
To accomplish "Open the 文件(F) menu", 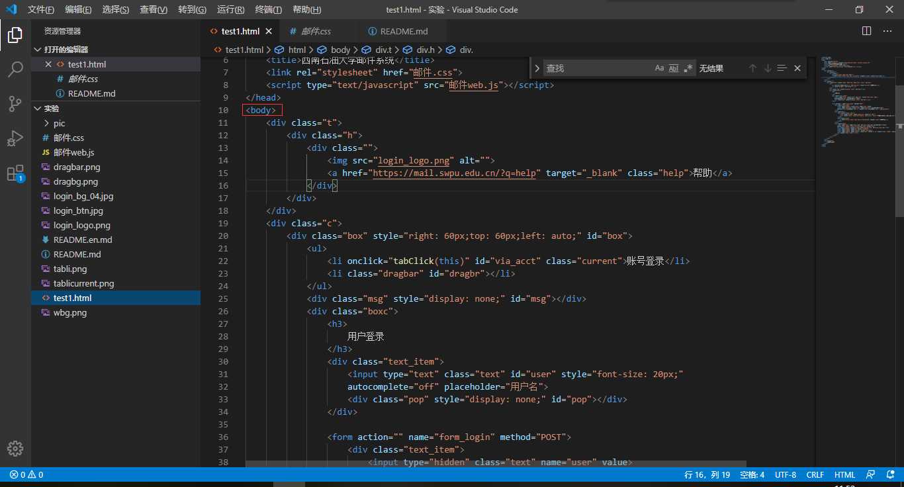I will click(x=41, y=9).
